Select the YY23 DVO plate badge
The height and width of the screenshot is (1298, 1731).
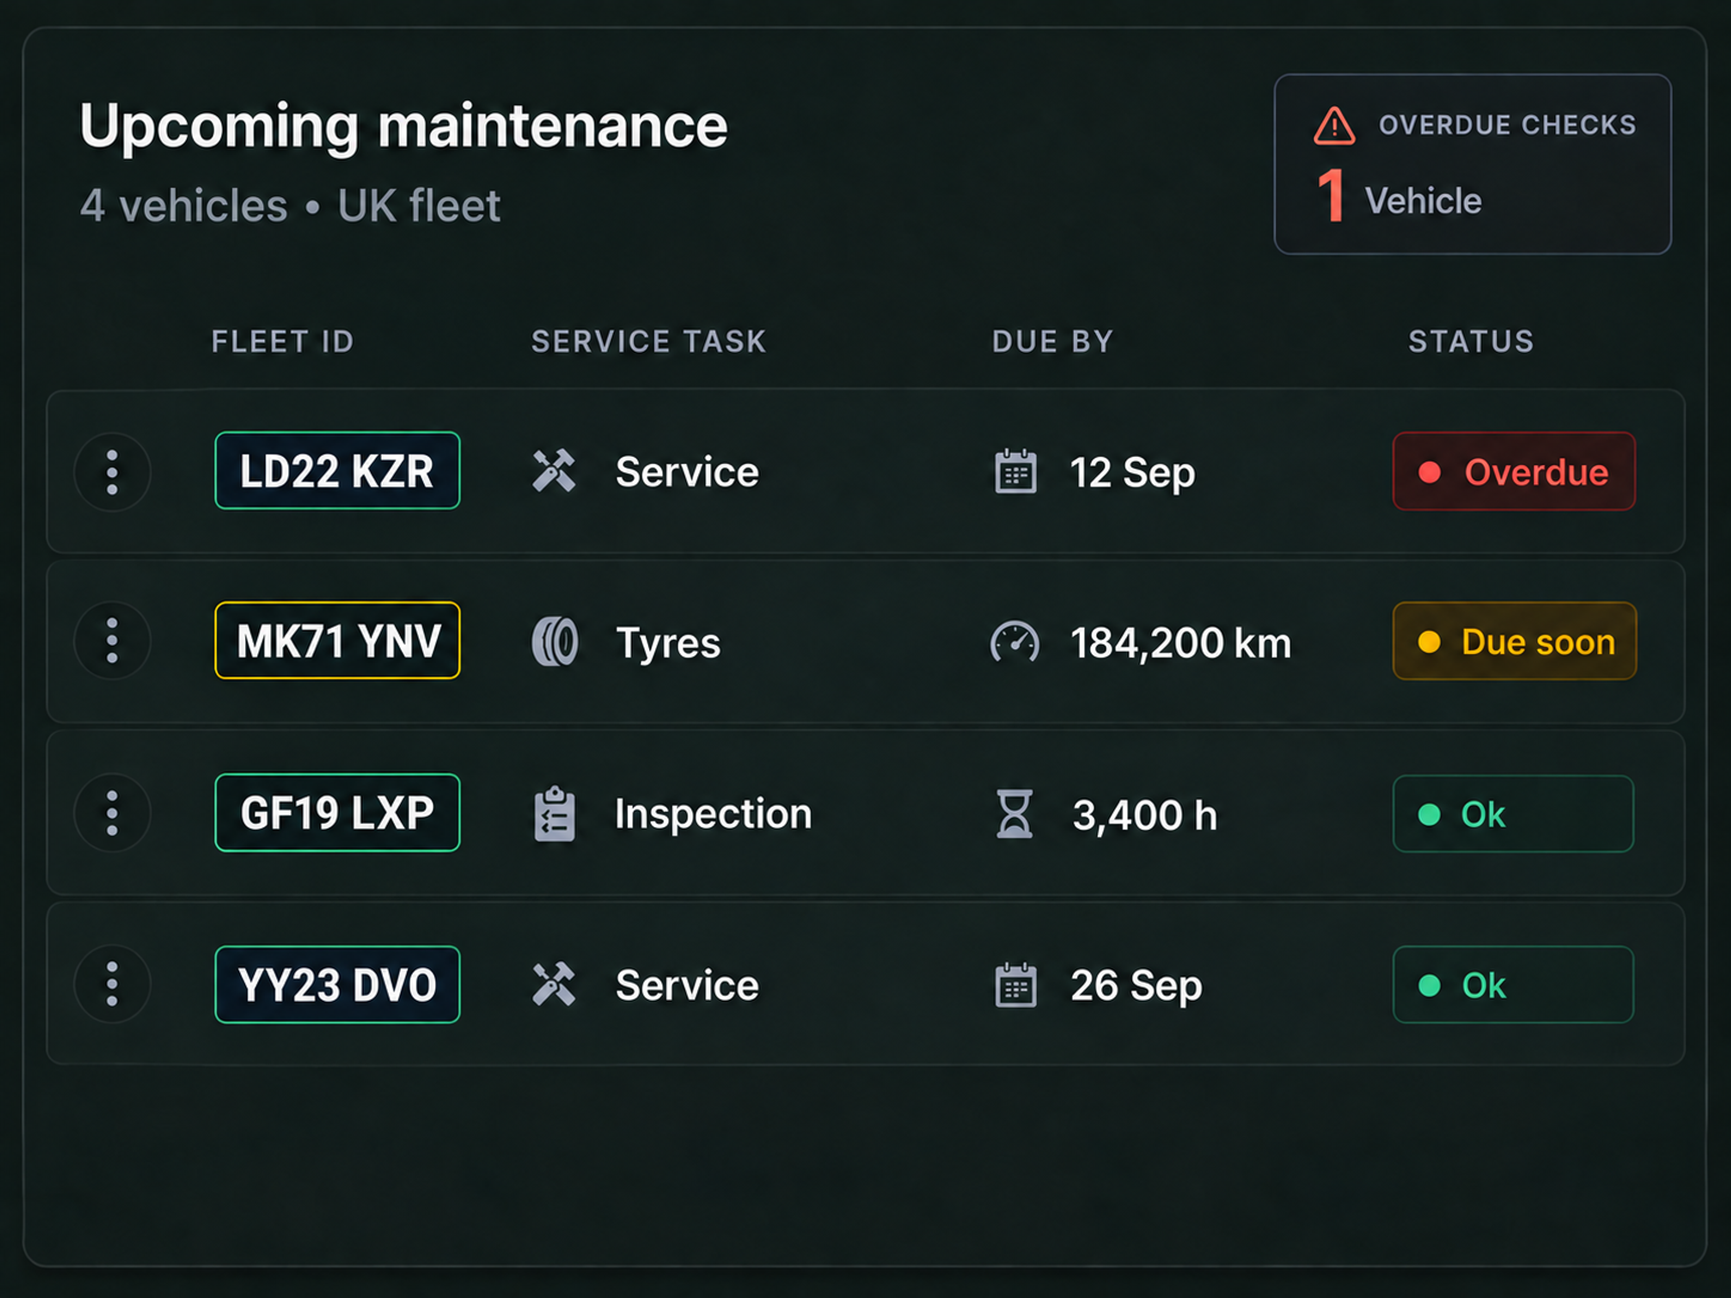pos(337,984)
